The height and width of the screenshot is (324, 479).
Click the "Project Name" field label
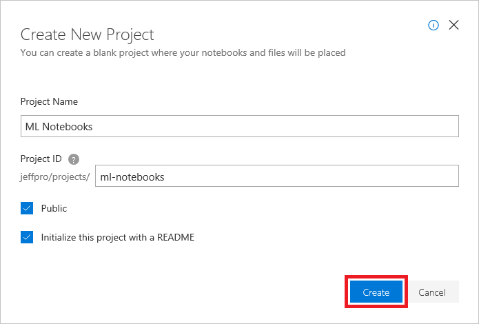point(49,101)
